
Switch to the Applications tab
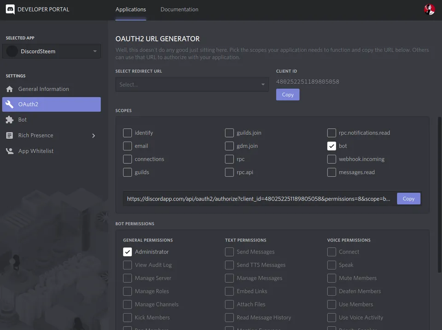[130, 9]
